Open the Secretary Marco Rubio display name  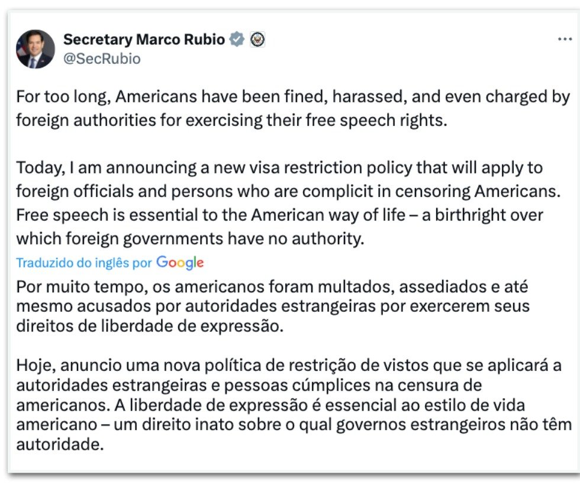(144, 40)
